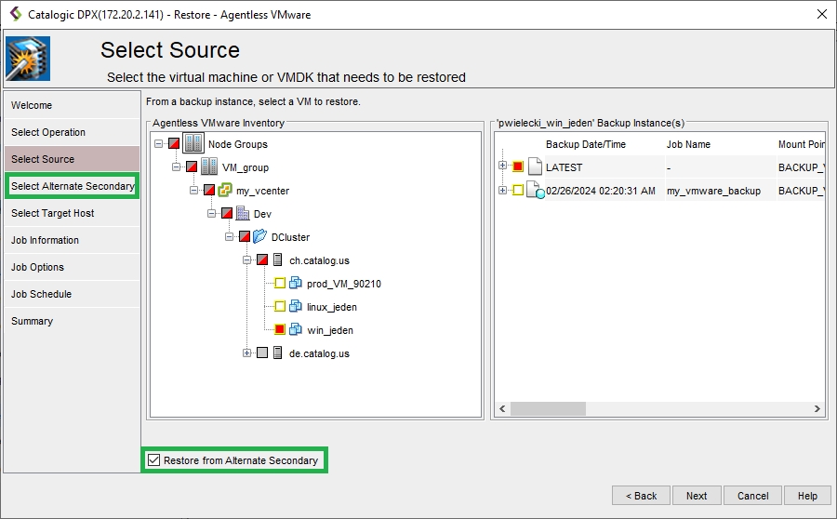Click the my_vcenter vCenter icon
Viewport: 837px width, 519px height.
click(225, 191)
